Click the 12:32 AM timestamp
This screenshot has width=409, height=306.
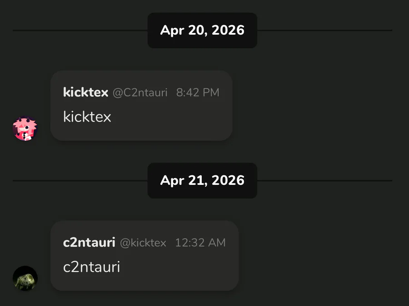click(200, 243)
